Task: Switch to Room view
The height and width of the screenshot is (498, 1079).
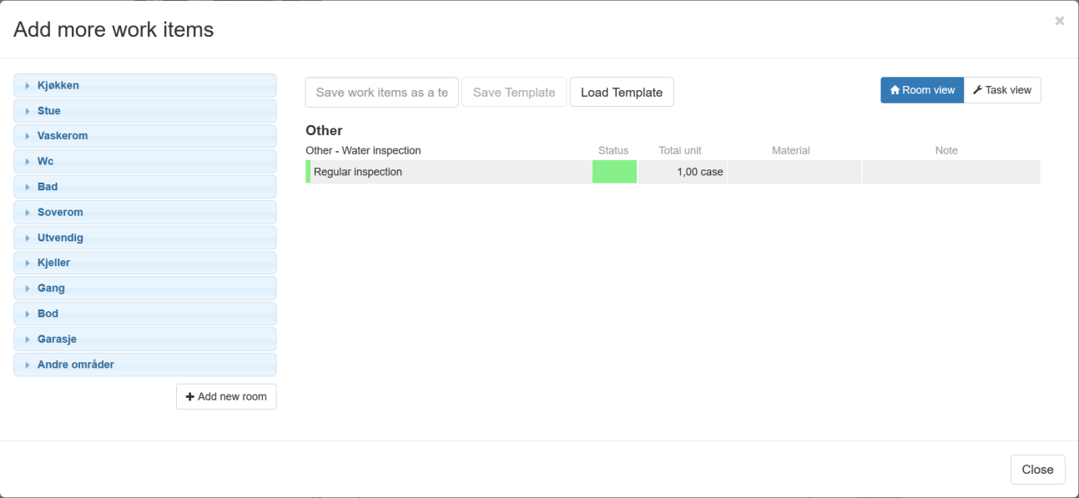Action: coord(921,90)
